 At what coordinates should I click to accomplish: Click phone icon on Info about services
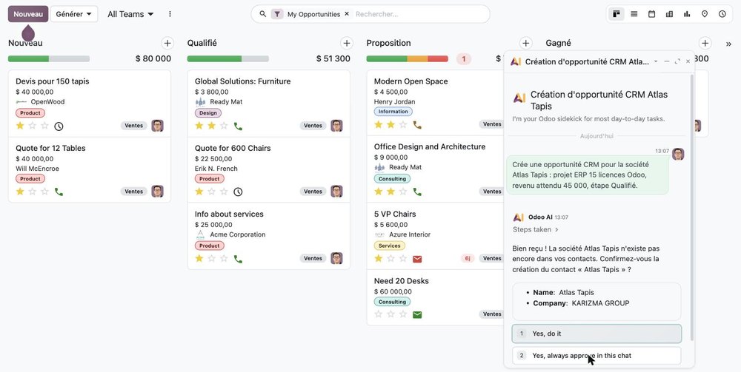(238, 259)
